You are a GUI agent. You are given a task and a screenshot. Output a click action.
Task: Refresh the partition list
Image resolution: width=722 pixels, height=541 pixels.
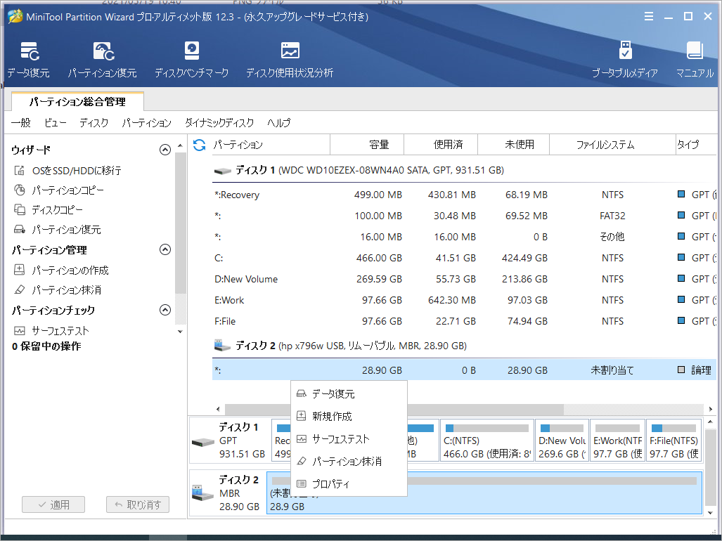(x=201, y=144)
